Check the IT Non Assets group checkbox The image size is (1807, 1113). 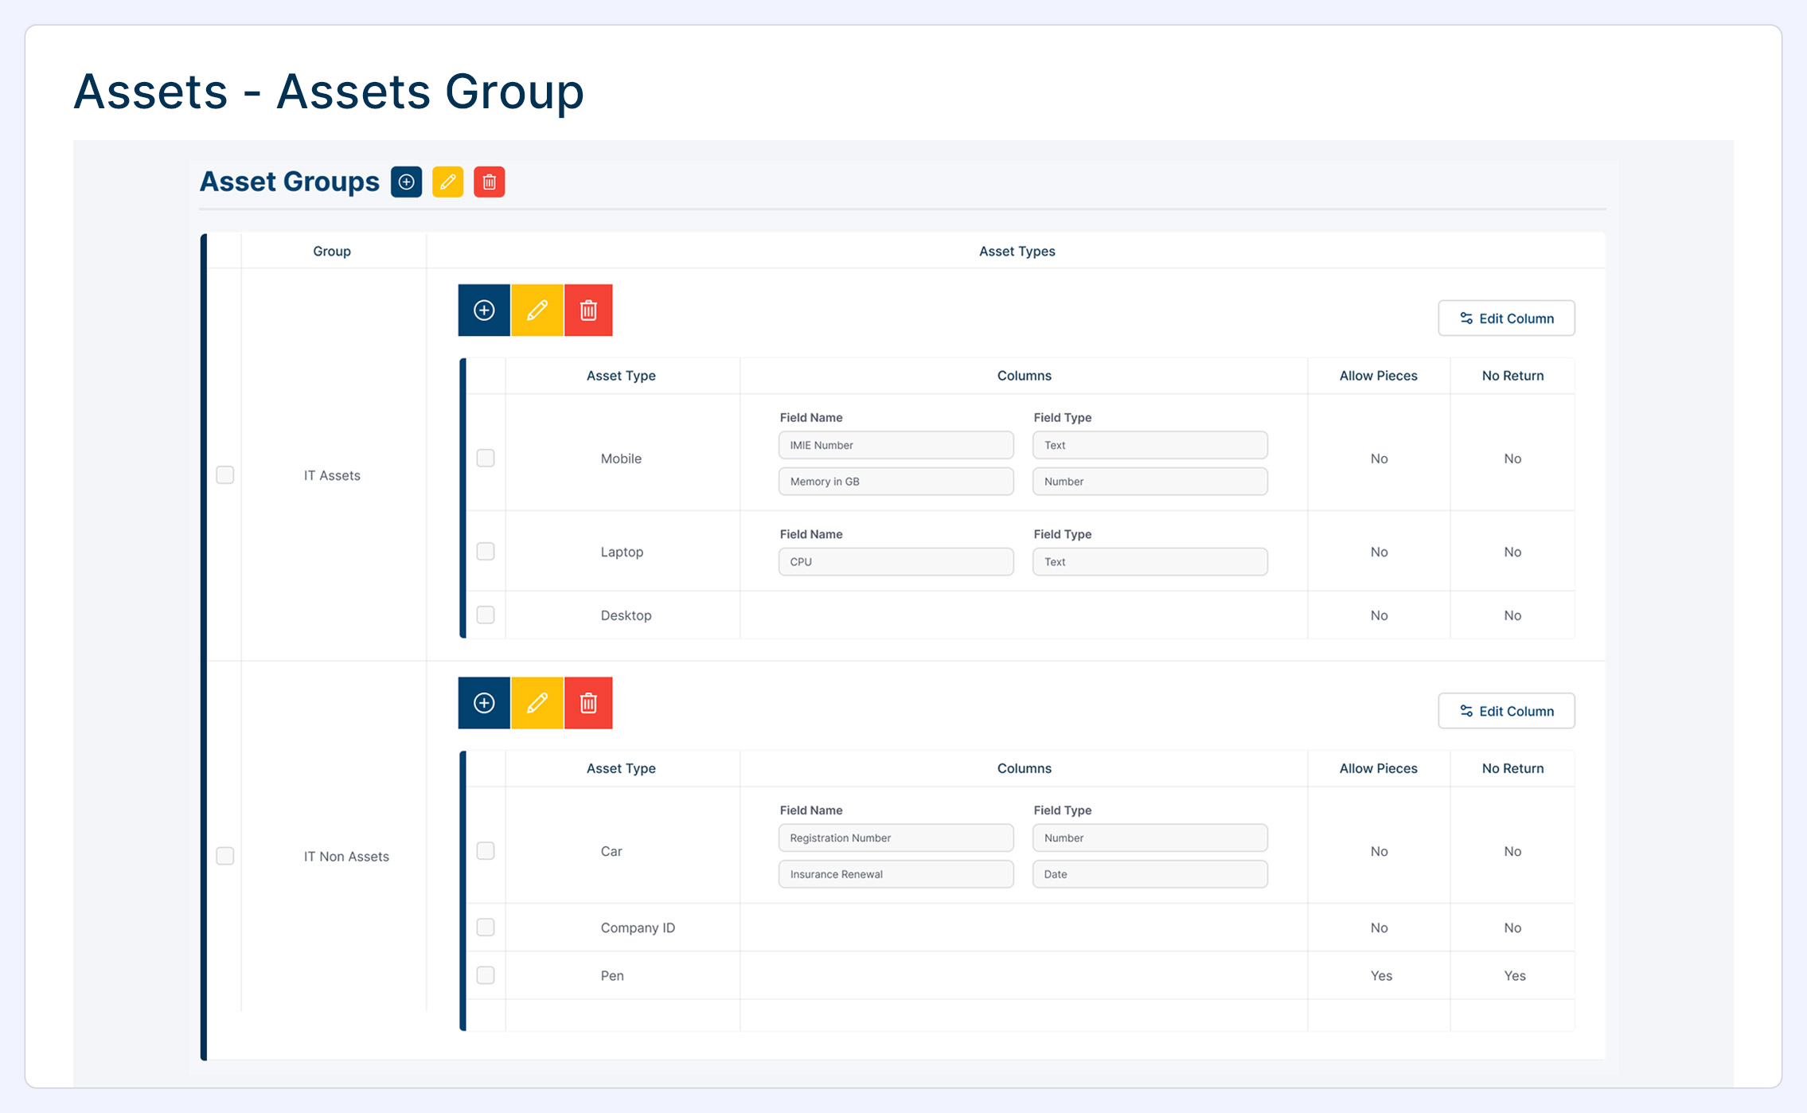[225, 856]
